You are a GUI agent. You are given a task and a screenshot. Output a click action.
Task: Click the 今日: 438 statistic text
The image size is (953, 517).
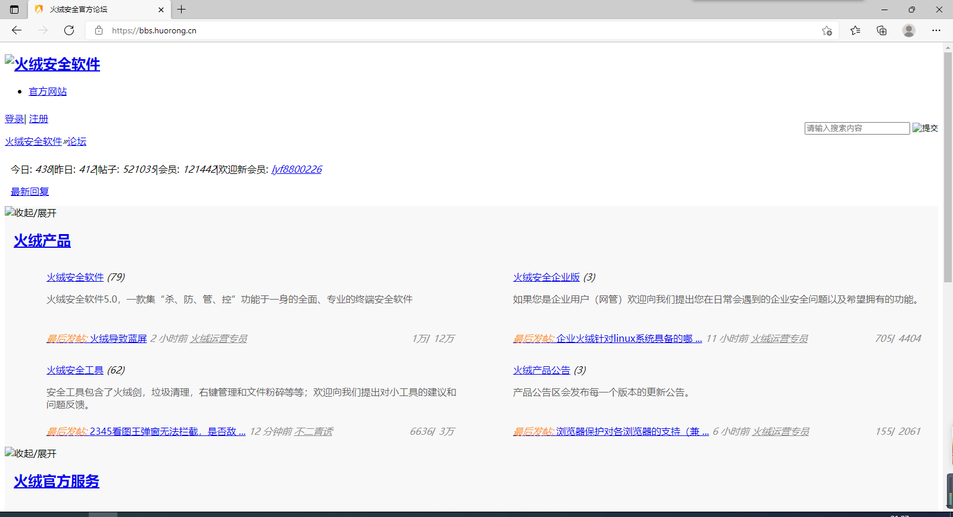32,169
